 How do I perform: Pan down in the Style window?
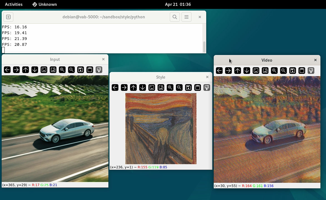click(x=142, y=87)
